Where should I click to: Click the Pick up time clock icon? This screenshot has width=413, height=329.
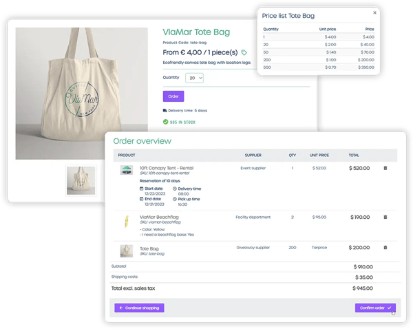coord(175,199)
